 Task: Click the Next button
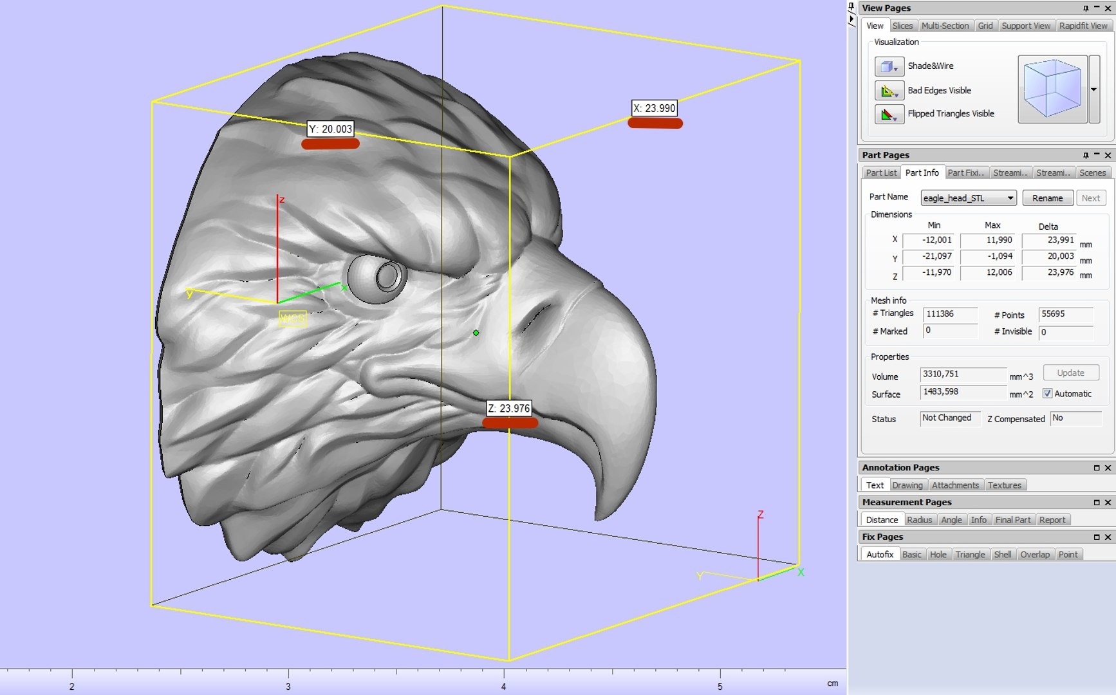tap(1091, 198)
